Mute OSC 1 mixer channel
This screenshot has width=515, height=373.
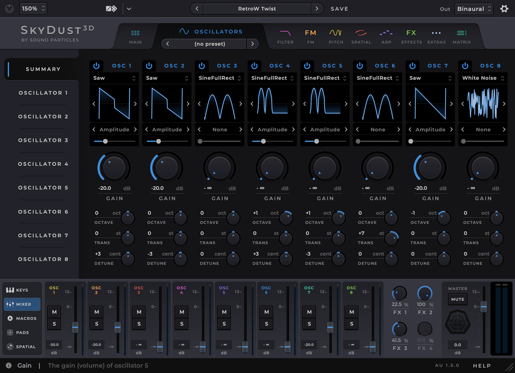(54, 312)
